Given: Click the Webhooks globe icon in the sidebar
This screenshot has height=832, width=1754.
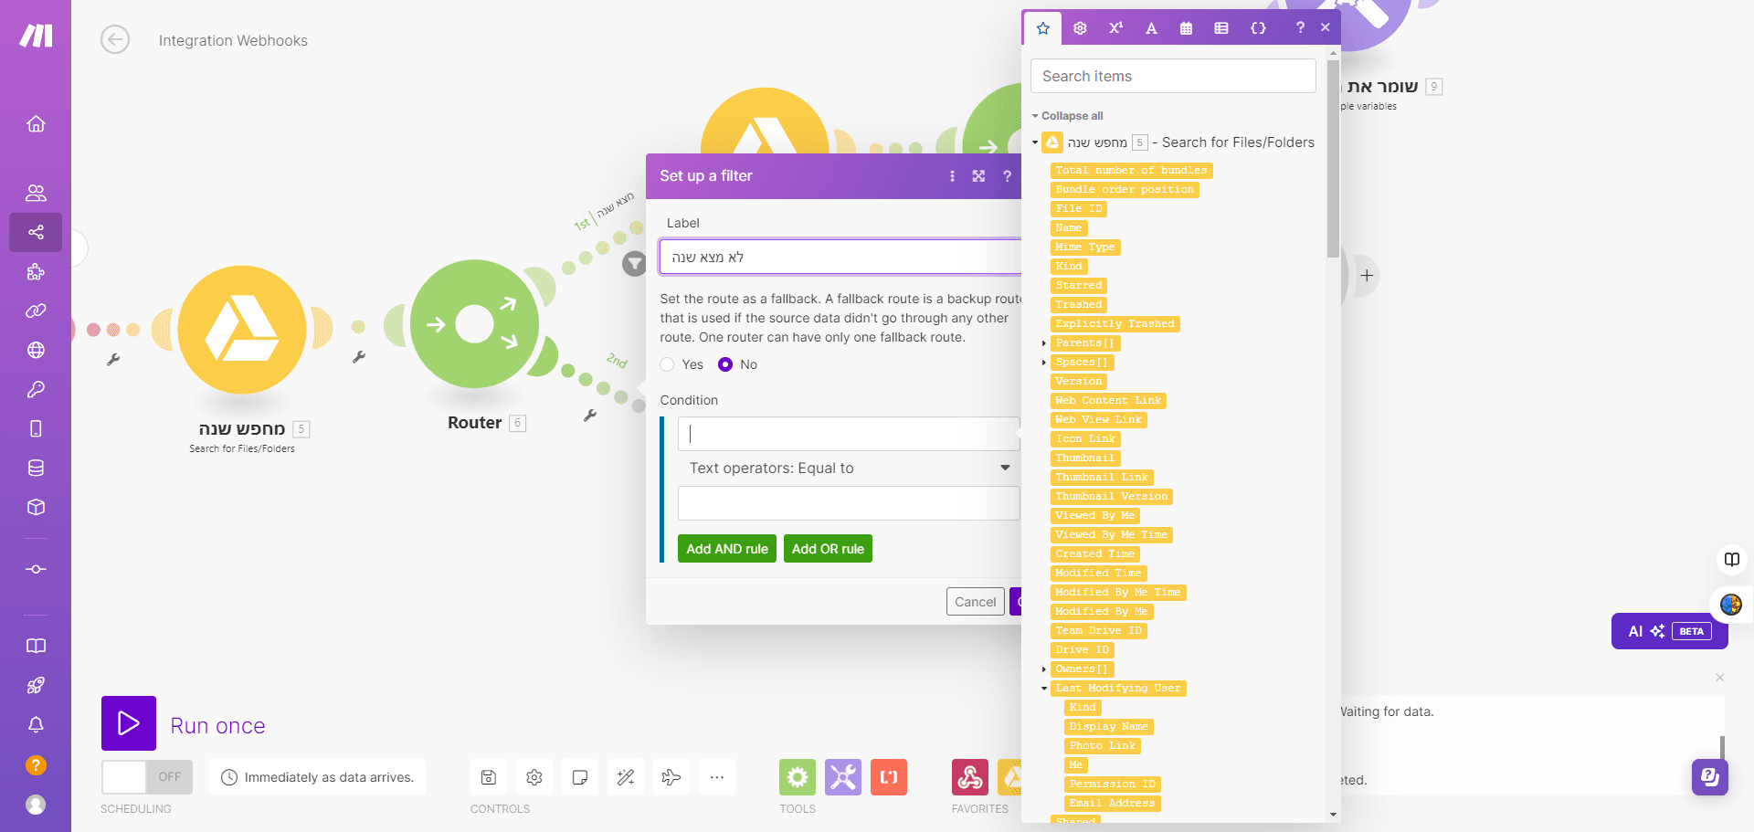Looking at the screenshot, I should coord(36,350).
